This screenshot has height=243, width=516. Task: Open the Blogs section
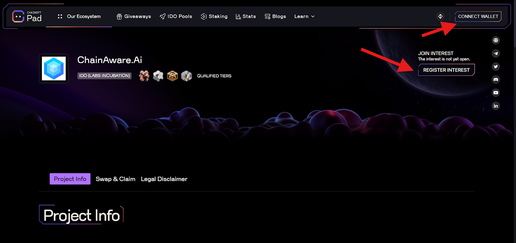click(x=275, y=16)
